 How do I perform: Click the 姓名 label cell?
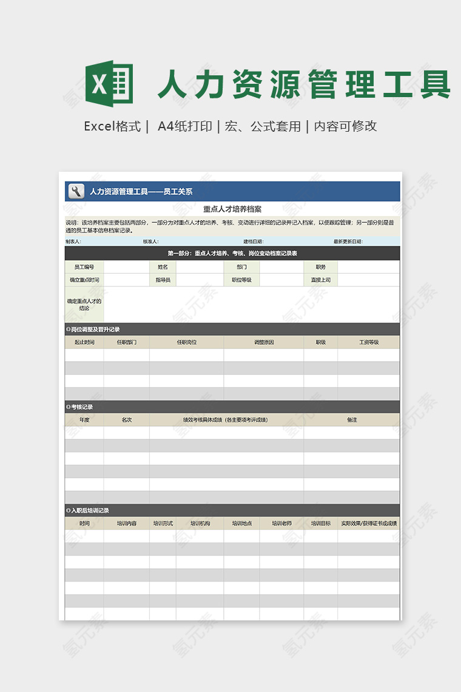point(163,267)
